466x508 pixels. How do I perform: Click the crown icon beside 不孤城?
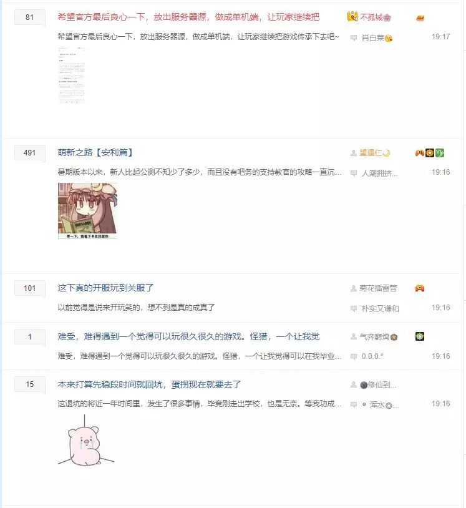(352, 16)
